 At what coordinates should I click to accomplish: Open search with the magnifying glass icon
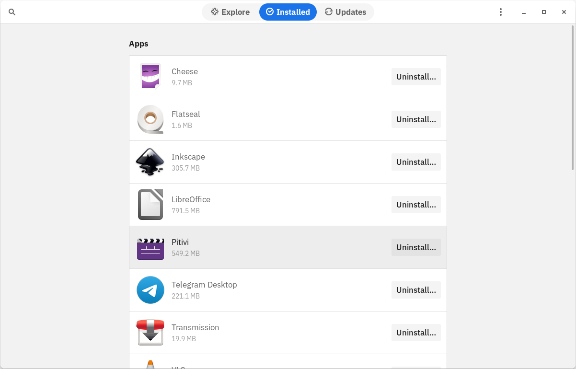pyautogui.click(x=12, y=12)
